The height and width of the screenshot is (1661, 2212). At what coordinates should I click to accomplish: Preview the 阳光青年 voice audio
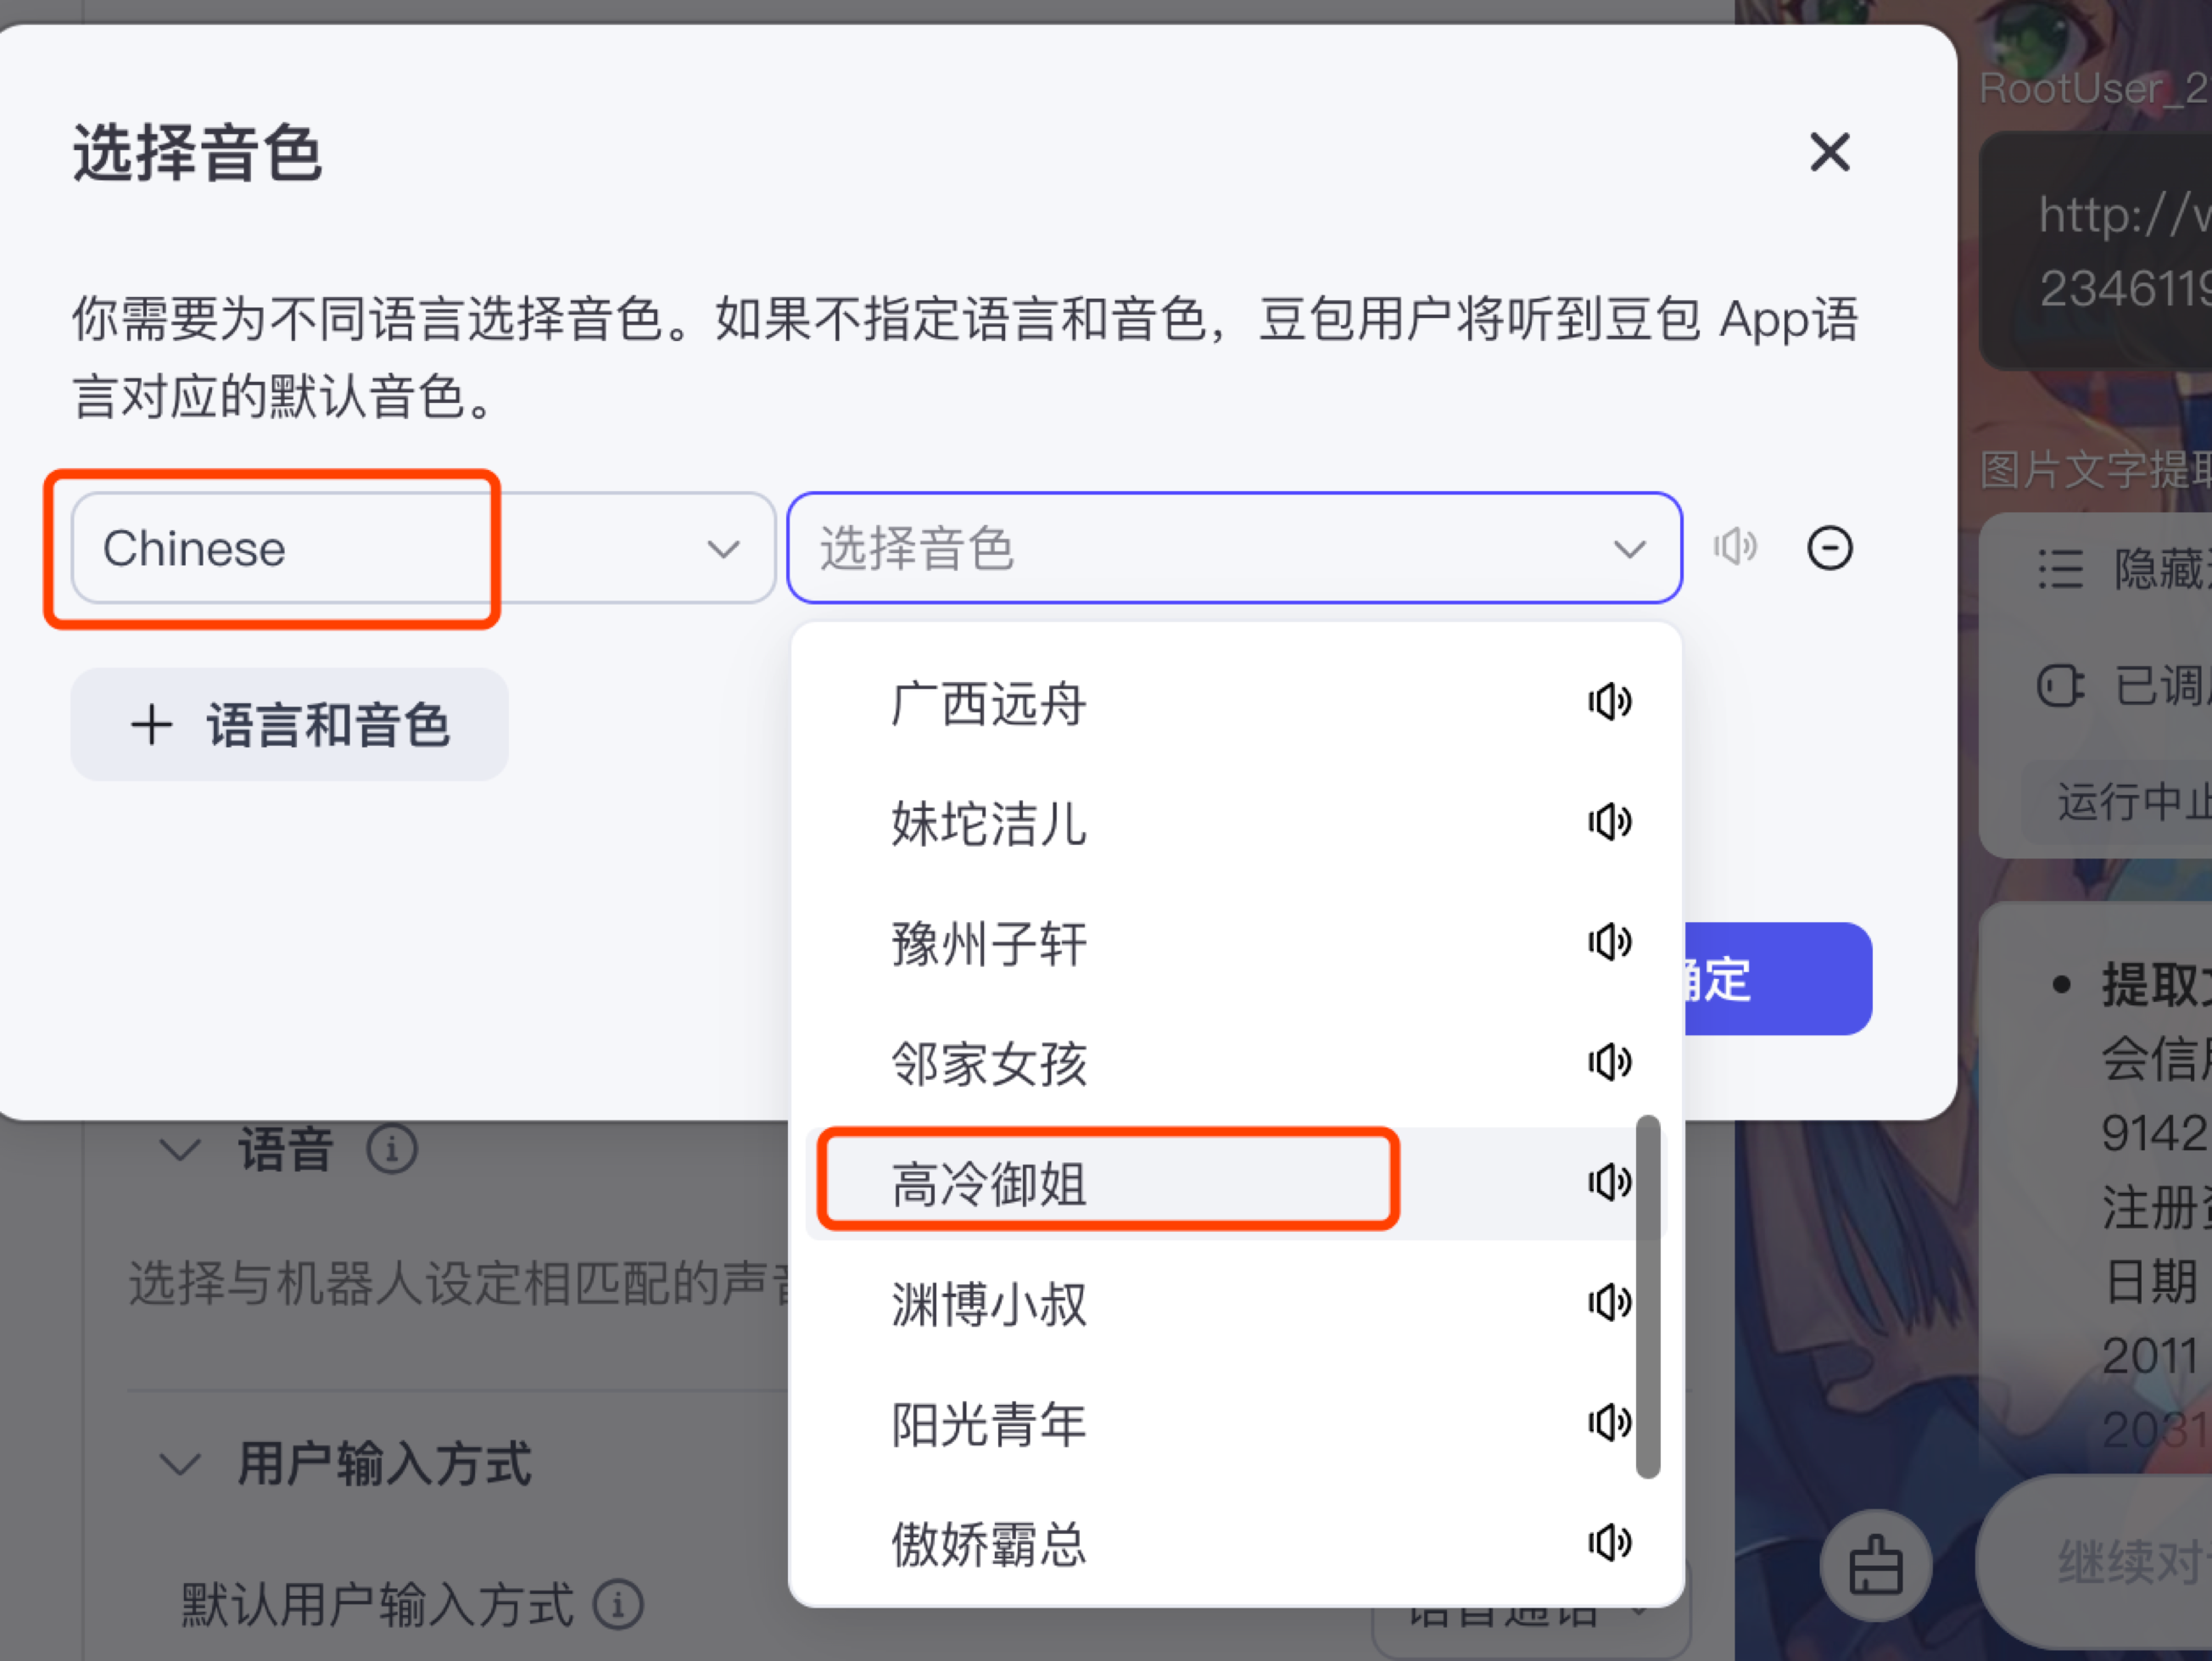1609,1423
